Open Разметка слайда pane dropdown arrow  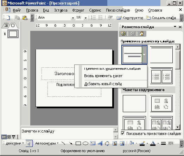point(175,27)
